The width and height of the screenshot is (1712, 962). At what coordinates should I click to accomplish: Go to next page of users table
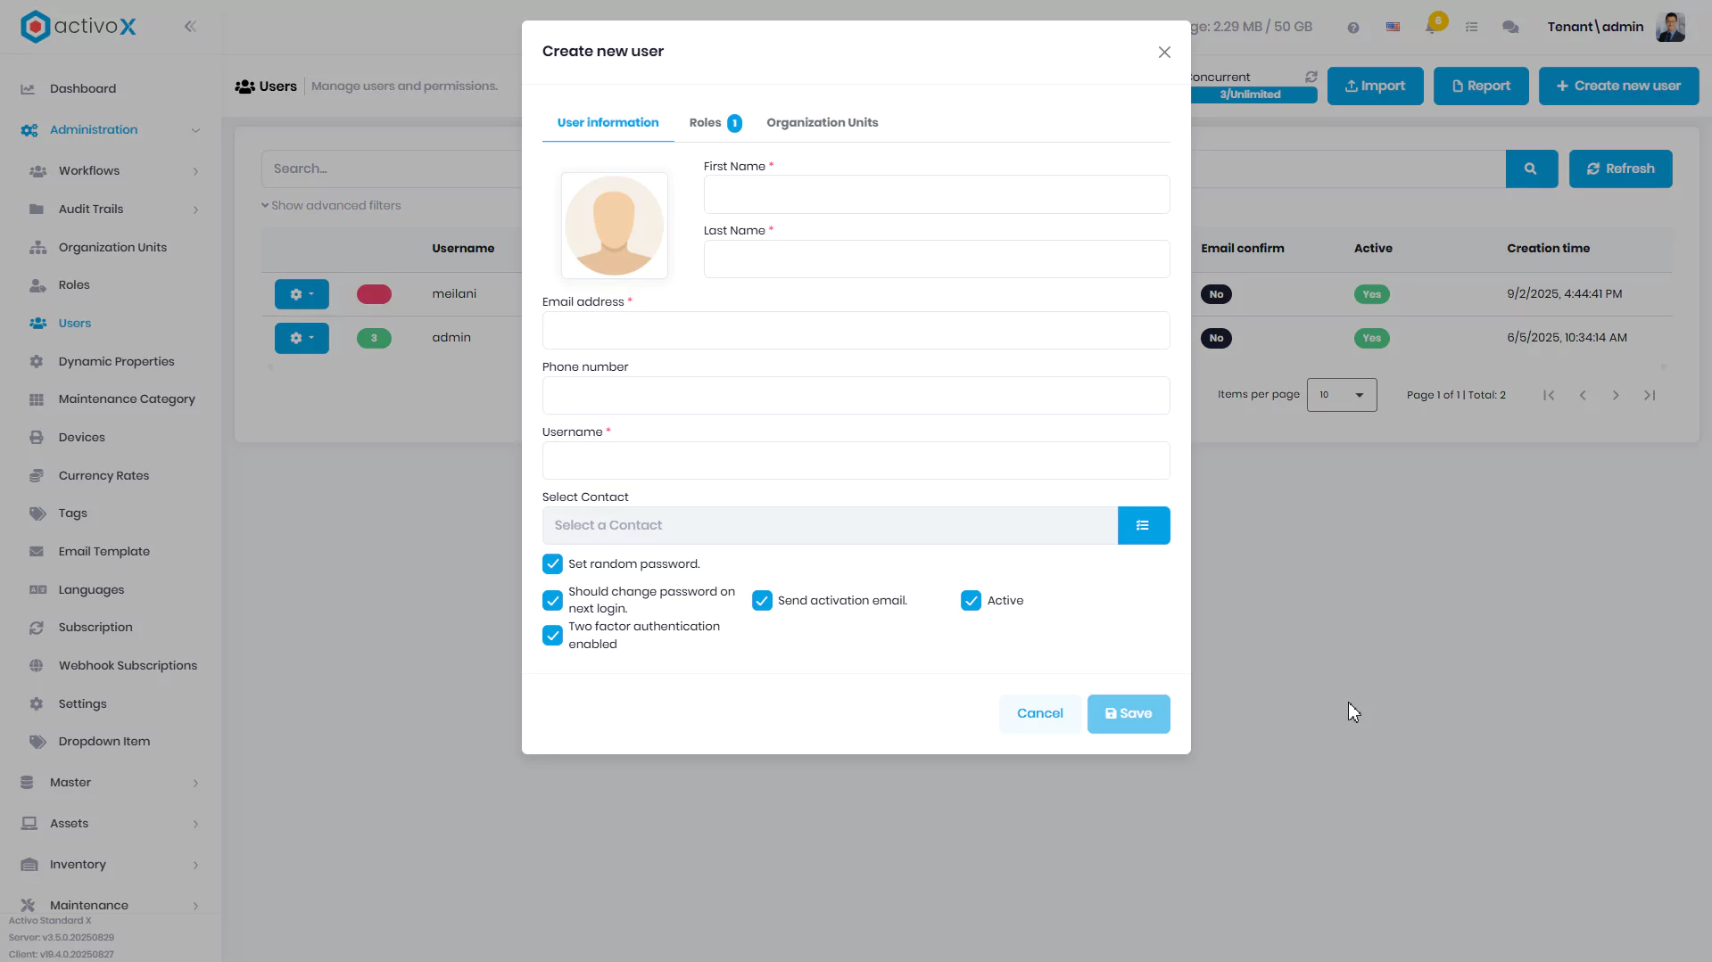tap(1616, 395)
